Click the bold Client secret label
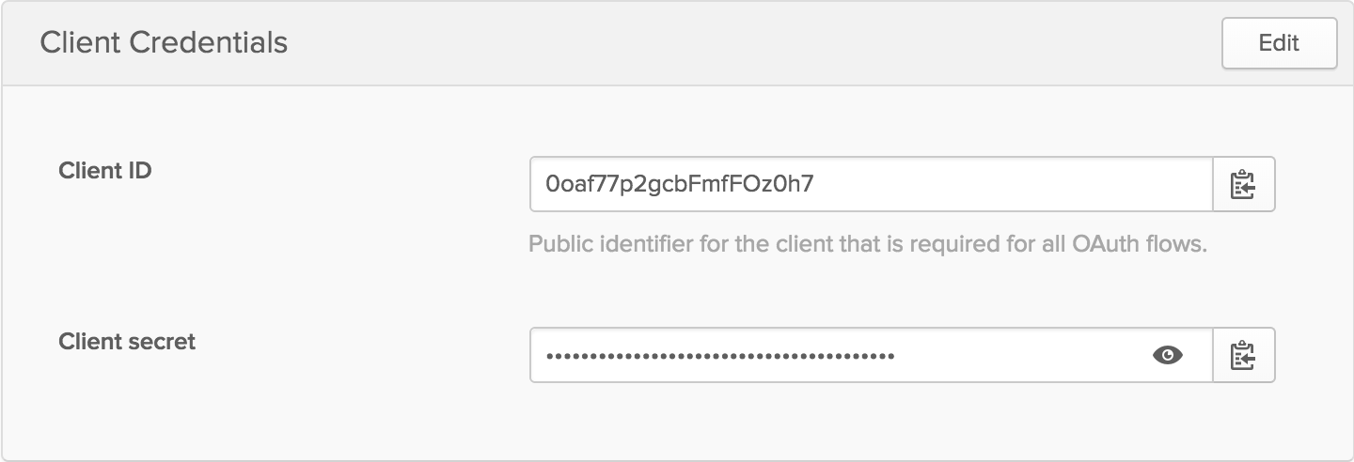 (127, 341)
